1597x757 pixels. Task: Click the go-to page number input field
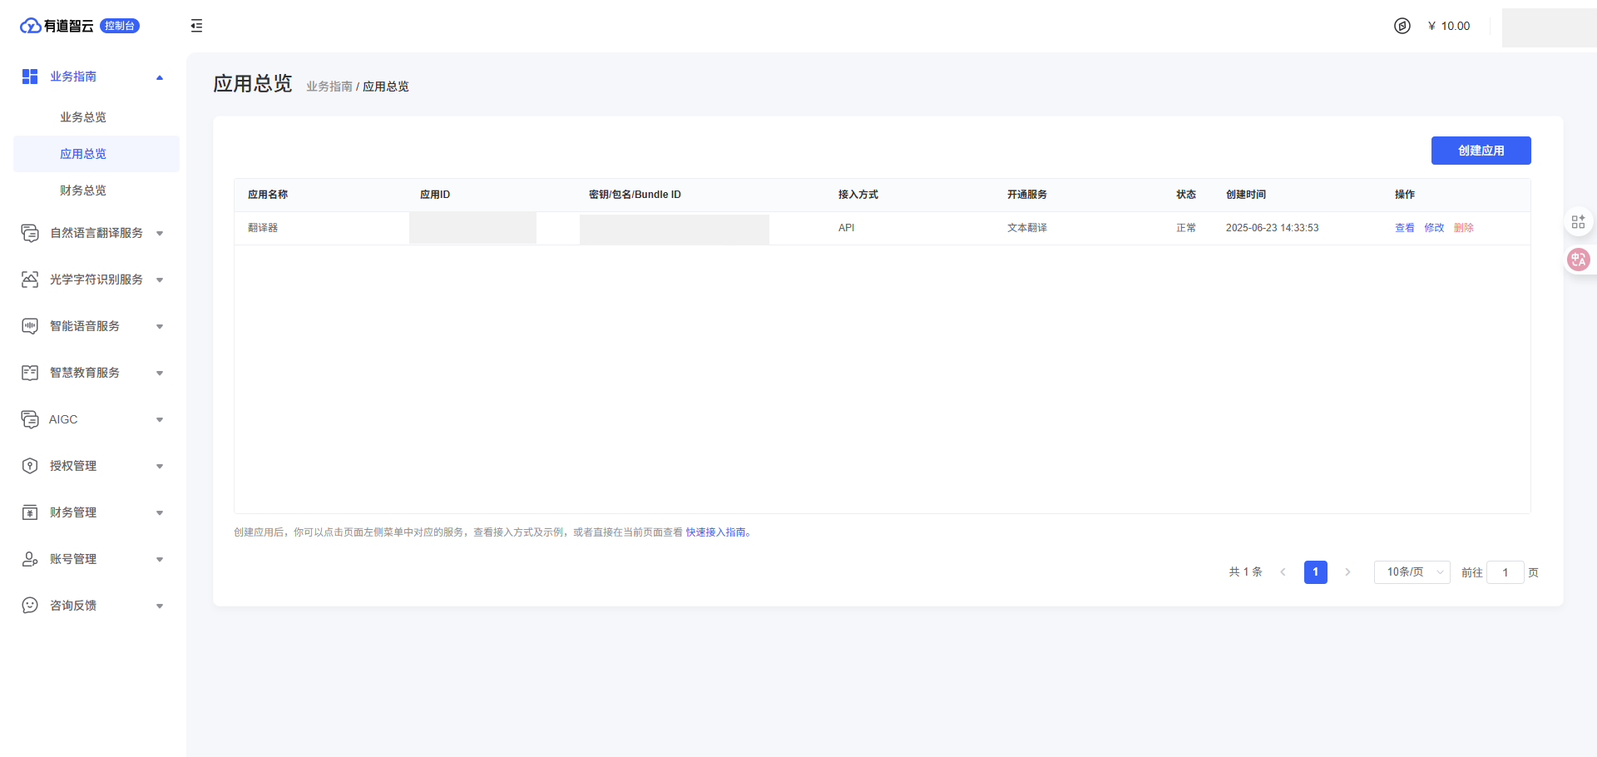(x=1505, y=572)
